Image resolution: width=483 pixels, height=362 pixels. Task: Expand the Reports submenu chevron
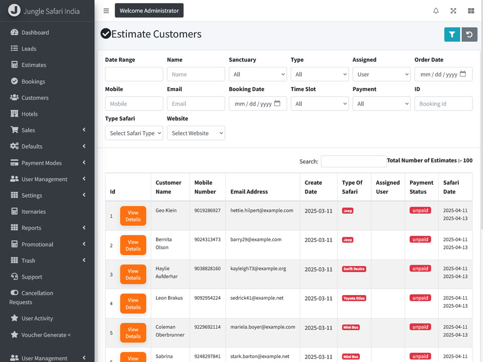[84, 228]
